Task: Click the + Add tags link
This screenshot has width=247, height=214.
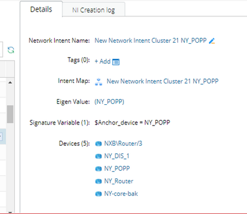Action: [103, 61]
